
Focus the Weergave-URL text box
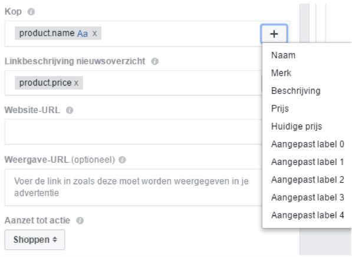(x=133, y=187)
